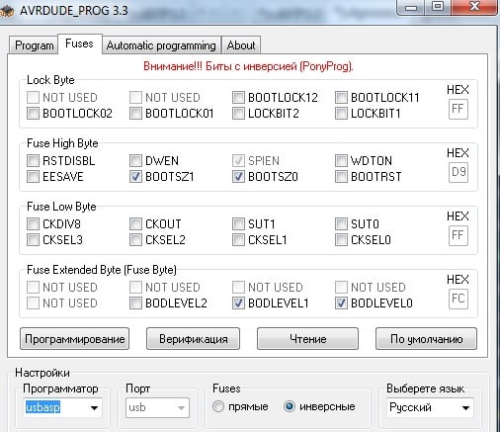Tick the BOOTLOCK11 checkbox

coord(341,98)
